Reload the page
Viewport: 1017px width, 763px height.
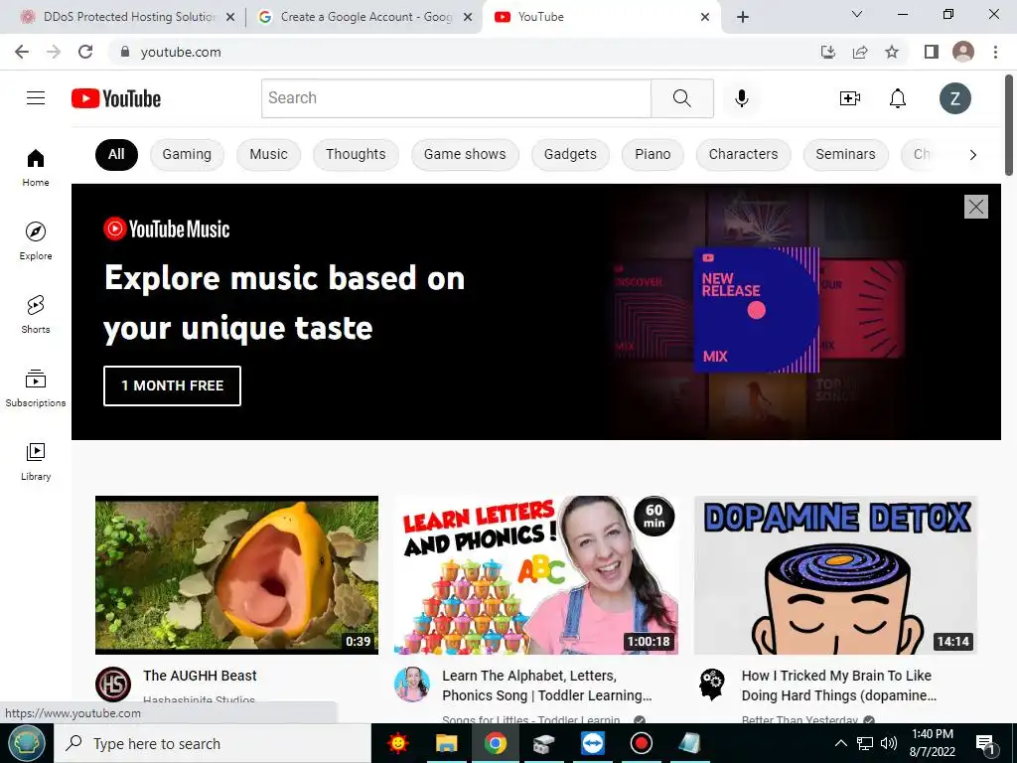(x=85, y=52)
